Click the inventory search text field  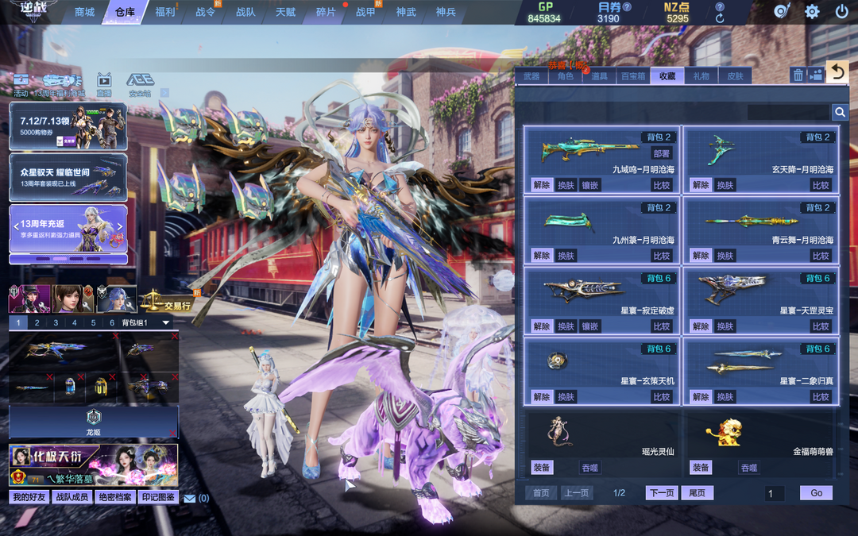tap(789, 112)
